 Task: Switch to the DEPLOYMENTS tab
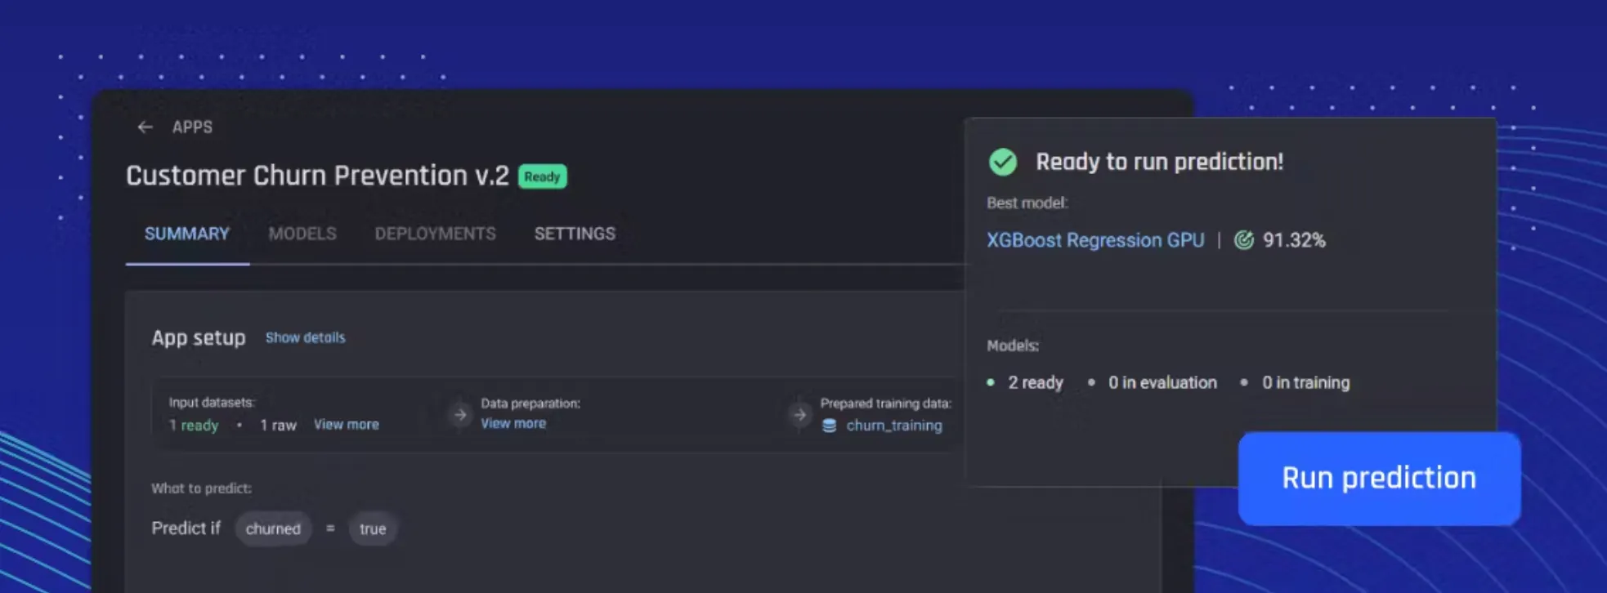(x=436, y=234)
